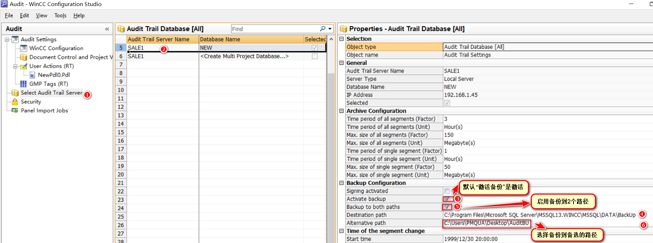Click the Audit Settings tree icon
Viewport: 653px width, 243px height.
tap(15, 39)
